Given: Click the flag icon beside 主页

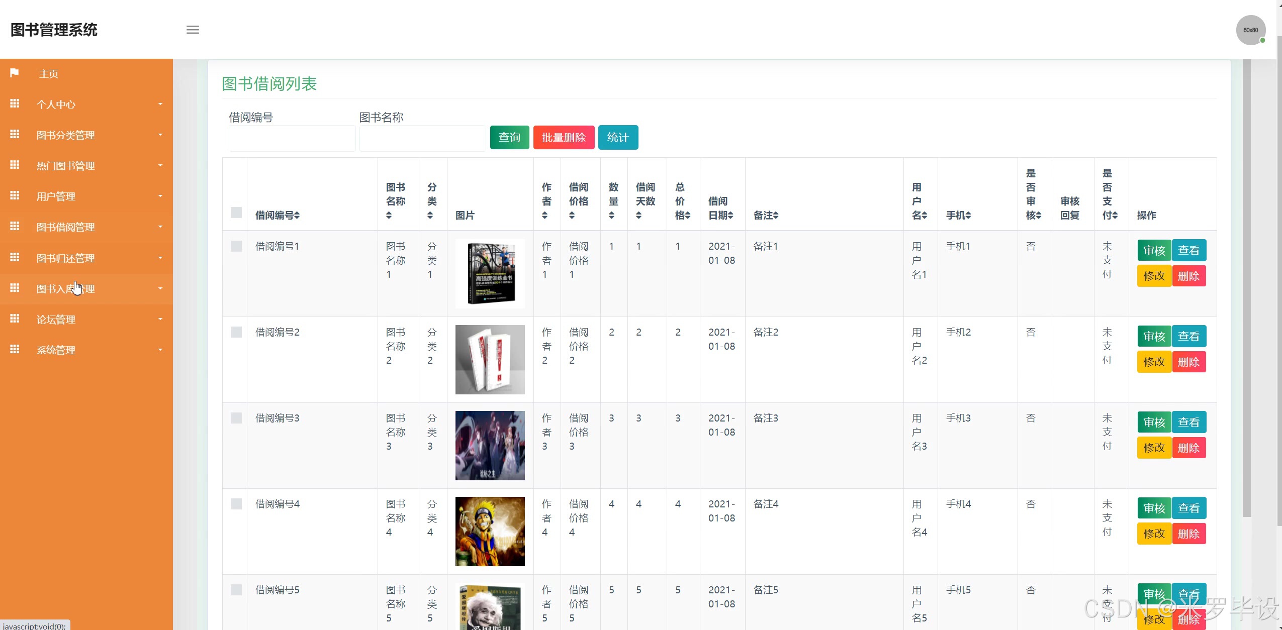Looking at the screenshot, I should [x=15, y=73].
